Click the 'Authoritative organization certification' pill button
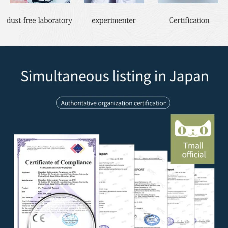The width and height of the screenshot is (228, 228). click(x=113, y=103)
